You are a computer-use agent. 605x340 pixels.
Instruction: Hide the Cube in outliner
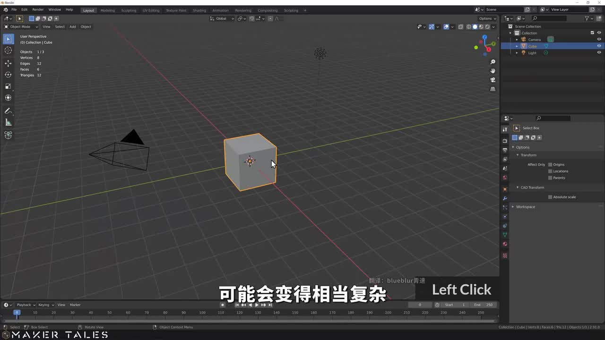click(x=599, y=46)
